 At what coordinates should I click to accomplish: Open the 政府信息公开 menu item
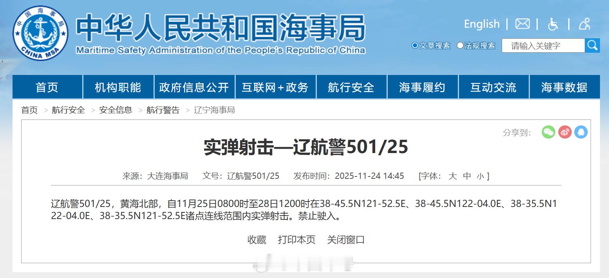click(193, 87)
